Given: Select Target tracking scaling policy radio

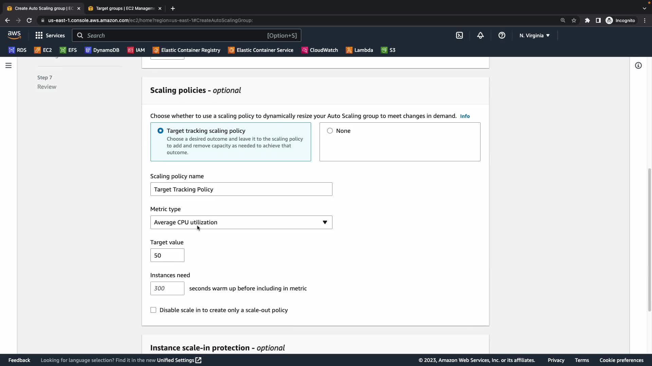Looking at the screenshot, I should (x=160, y=131).
